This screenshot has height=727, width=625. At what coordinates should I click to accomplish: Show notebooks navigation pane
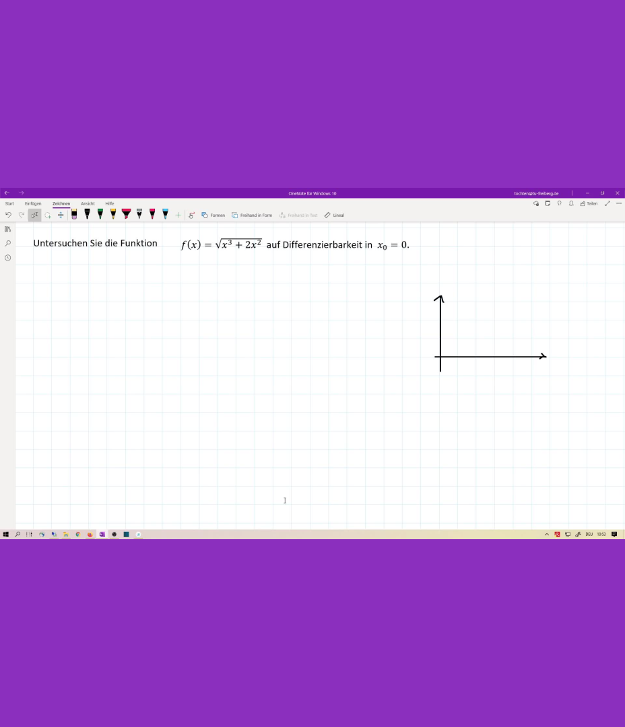coord(8,229)
